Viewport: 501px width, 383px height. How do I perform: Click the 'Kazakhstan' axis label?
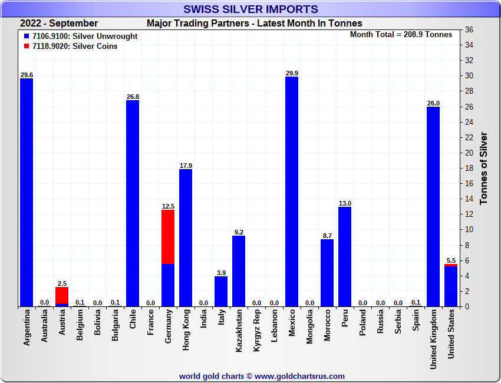coord(239,331)
